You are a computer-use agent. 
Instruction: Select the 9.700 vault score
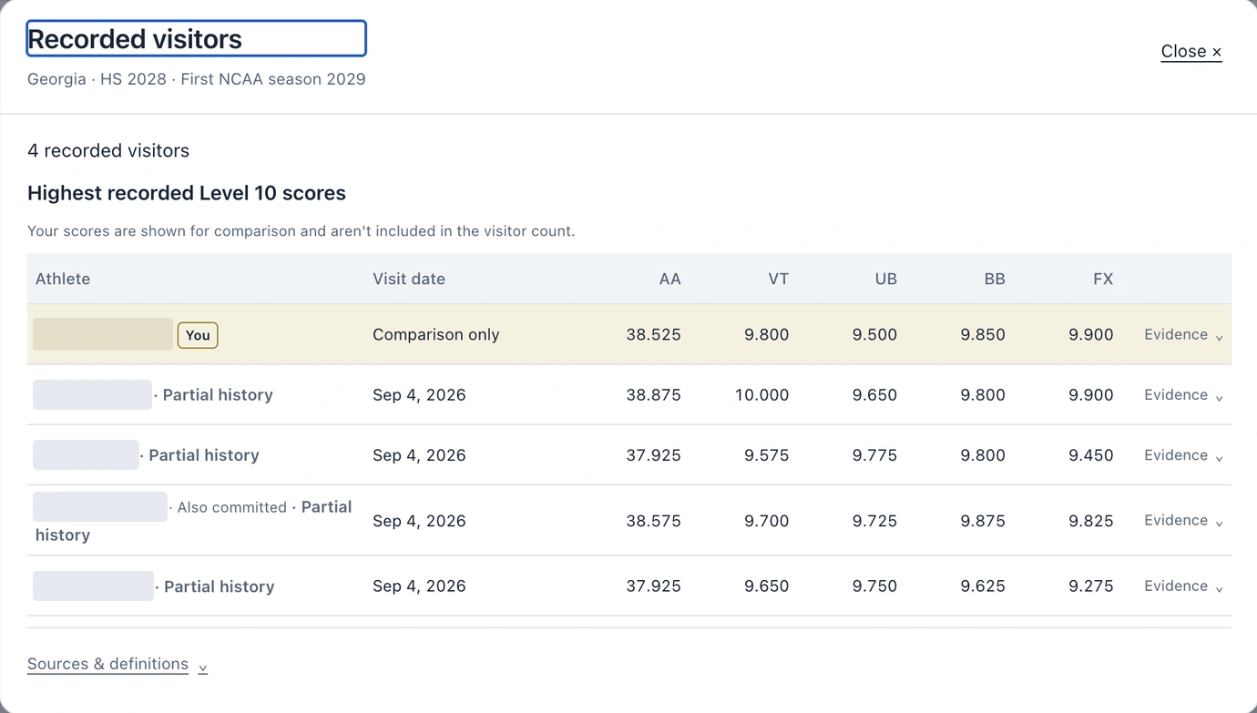click(767, 521)
